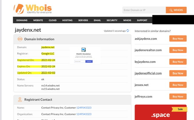Select the registrar value Google LLC
The height and width of the screenshot is (120, 194).
pos(48,54)
